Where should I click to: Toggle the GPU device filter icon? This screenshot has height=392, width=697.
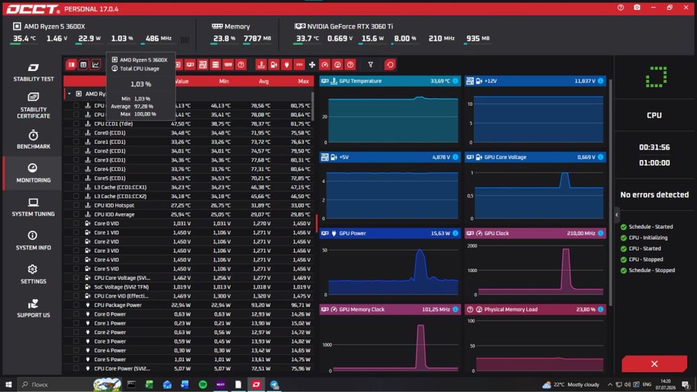click(190, 65)
